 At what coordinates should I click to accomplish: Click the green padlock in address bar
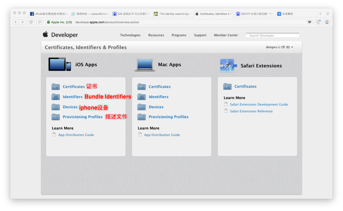coord(48,22)
